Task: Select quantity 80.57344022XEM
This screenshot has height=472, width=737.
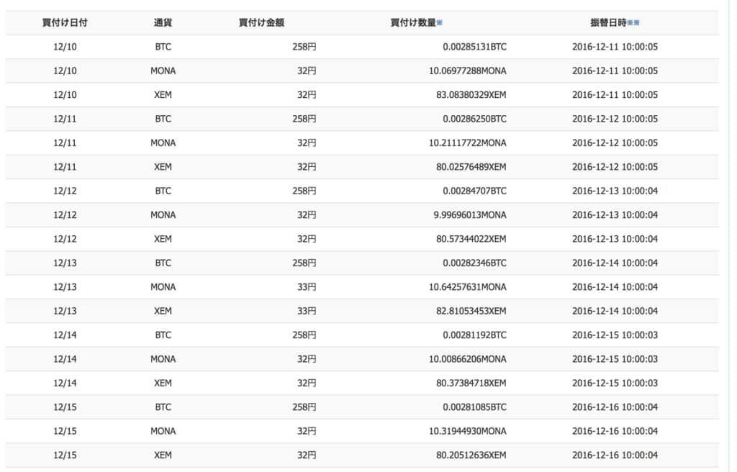Action: 471,239
